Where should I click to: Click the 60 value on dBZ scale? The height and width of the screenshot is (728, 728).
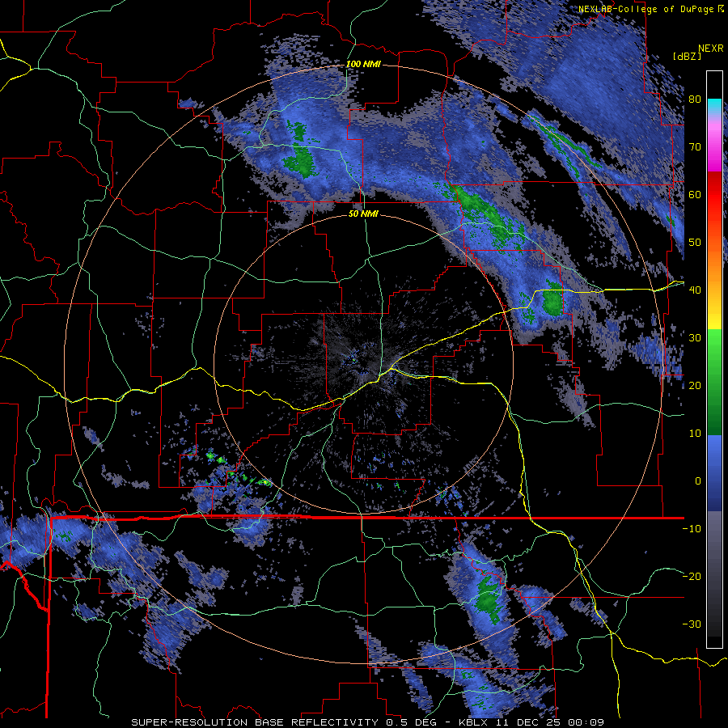pos(695,194)
